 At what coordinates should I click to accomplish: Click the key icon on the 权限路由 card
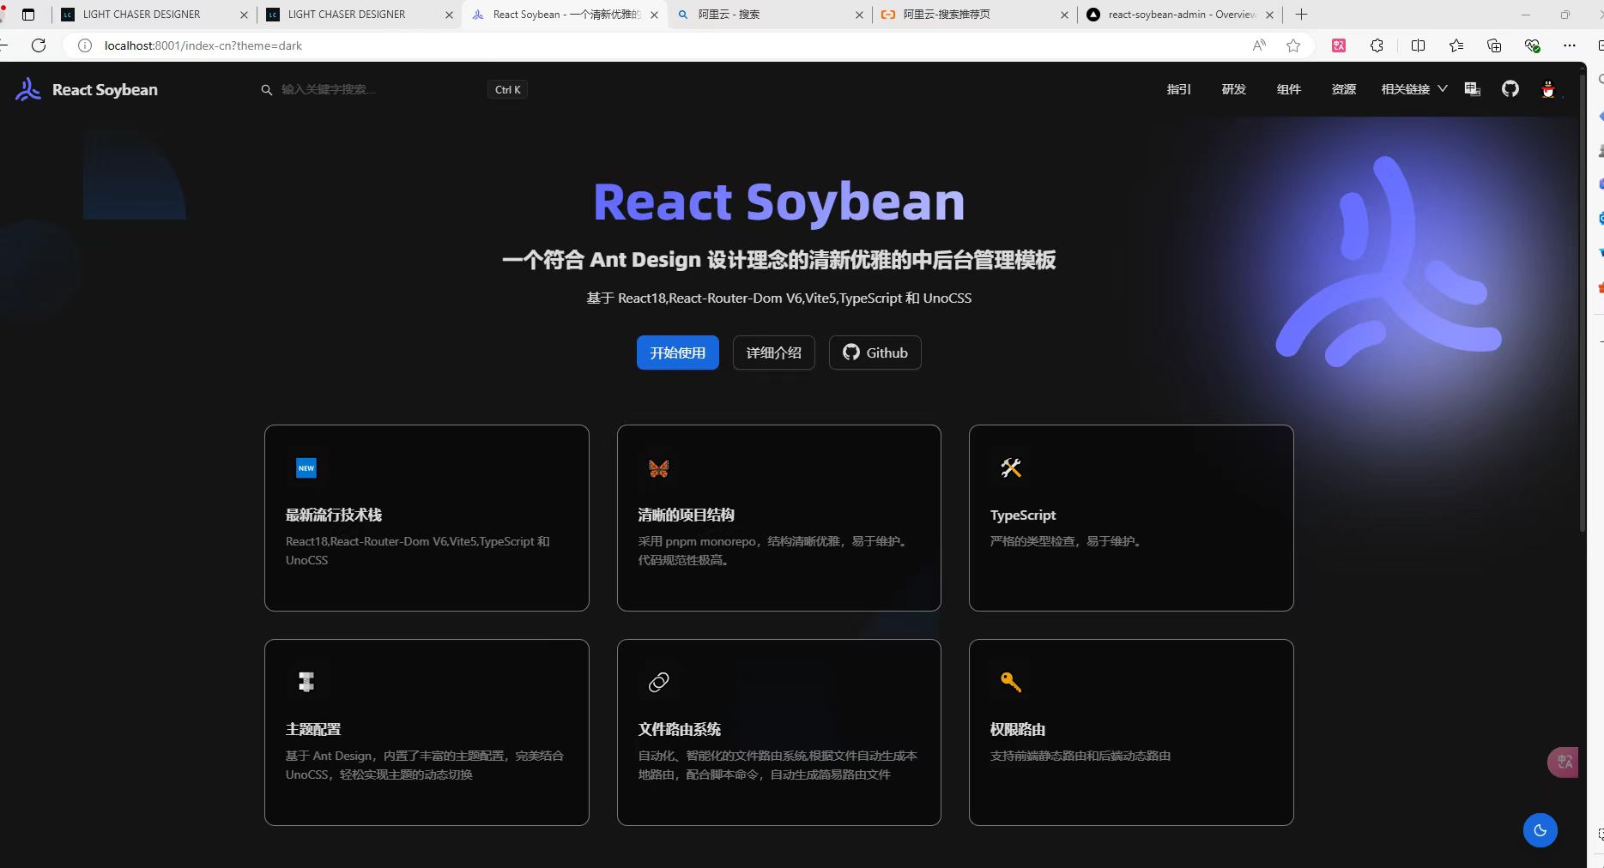click(1011, 683)
